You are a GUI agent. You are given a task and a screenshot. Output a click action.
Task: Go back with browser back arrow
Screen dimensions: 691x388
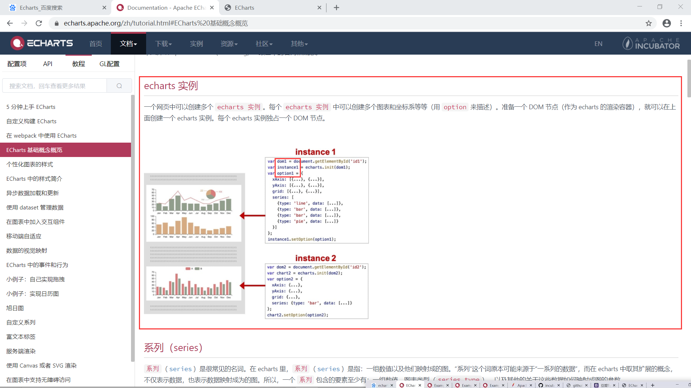(x=10, y=23)
